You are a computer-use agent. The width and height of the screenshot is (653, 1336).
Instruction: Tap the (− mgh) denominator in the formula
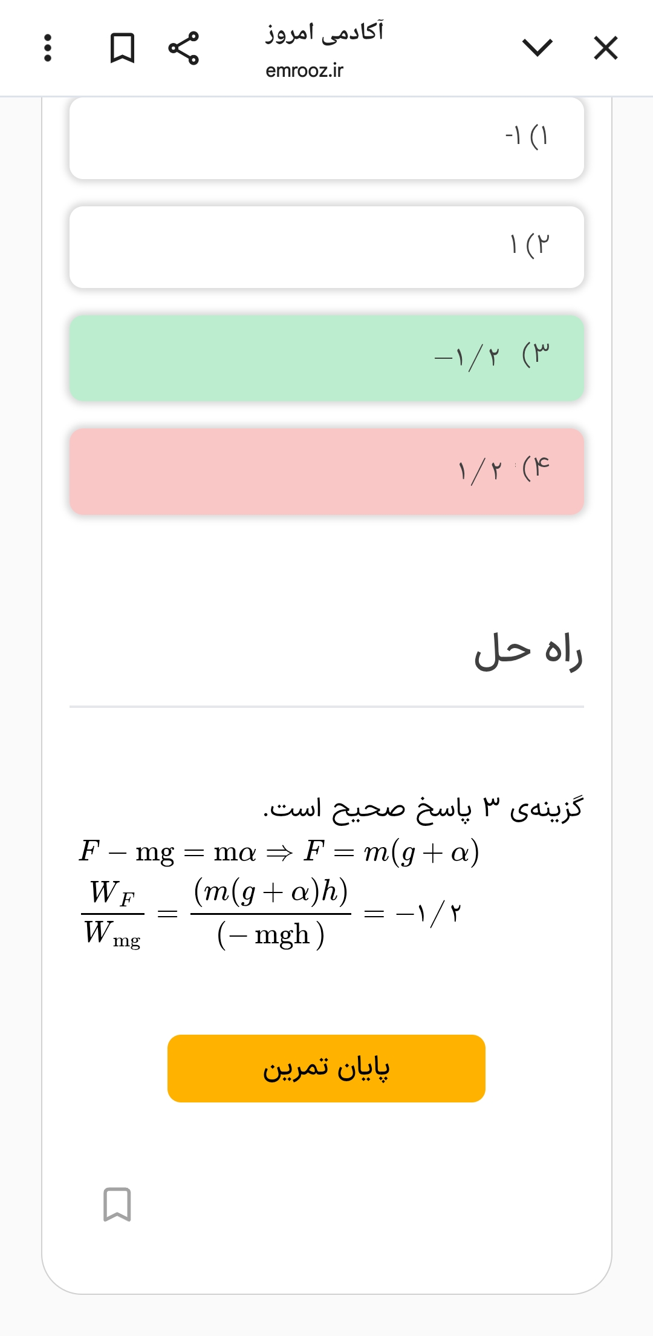271,935
